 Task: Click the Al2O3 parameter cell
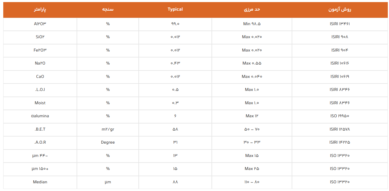click(40, 24)
